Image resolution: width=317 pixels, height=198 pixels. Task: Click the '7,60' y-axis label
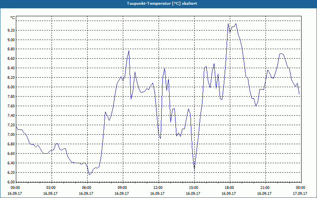11,106
